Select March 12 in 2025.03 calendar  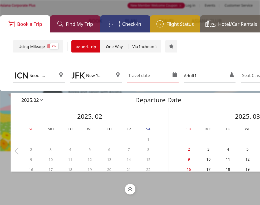(247, 159)
